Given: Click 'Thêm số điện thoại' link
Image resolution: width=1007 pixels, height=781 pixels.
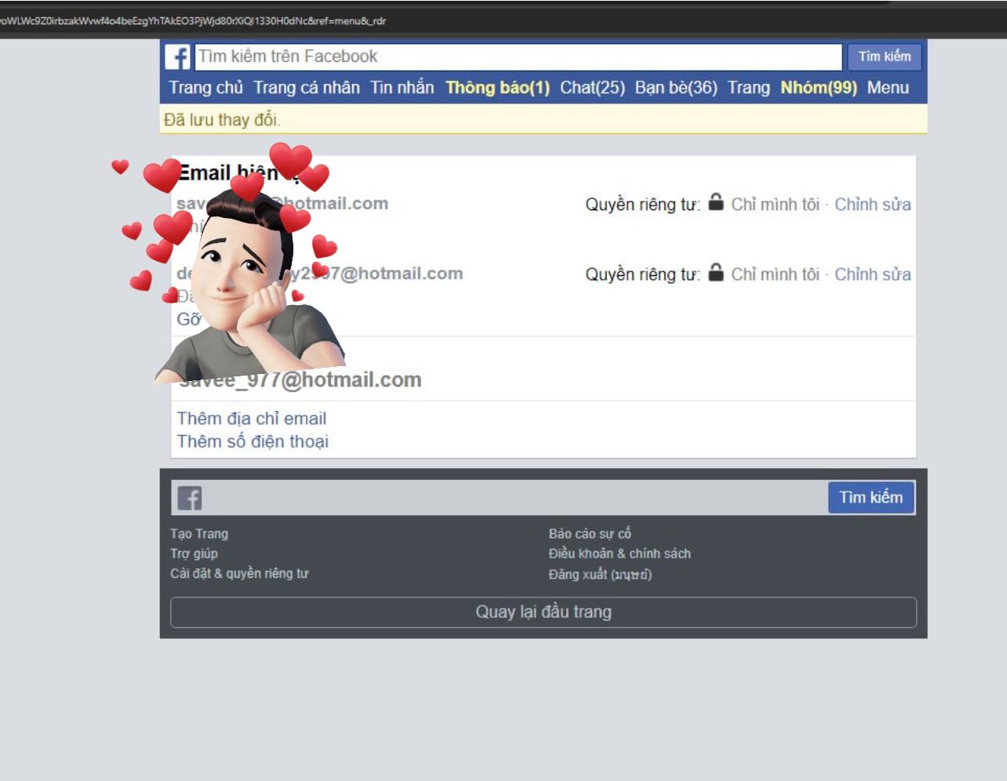Looking at the screenshot, I should pos(253,441).
